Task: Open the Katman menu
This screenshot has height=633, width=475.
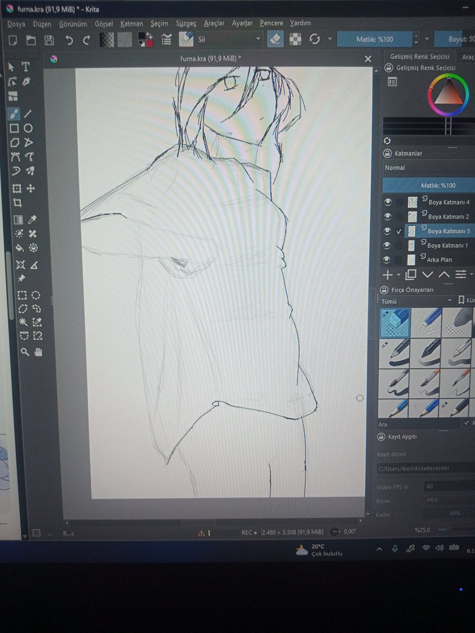Action: click(131, 24)
